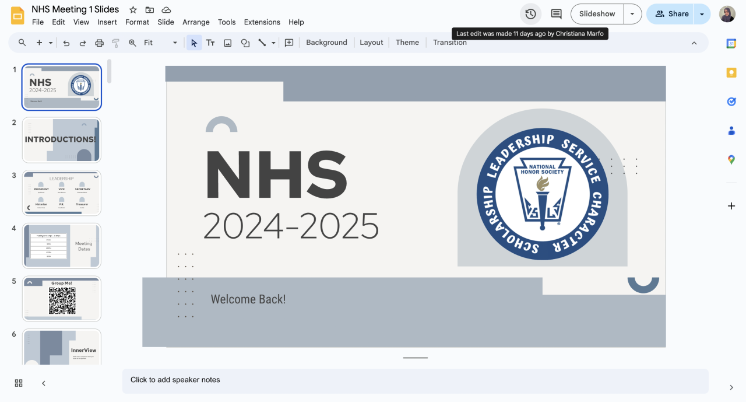Open Slideshow options dropdown arrow

632,14
